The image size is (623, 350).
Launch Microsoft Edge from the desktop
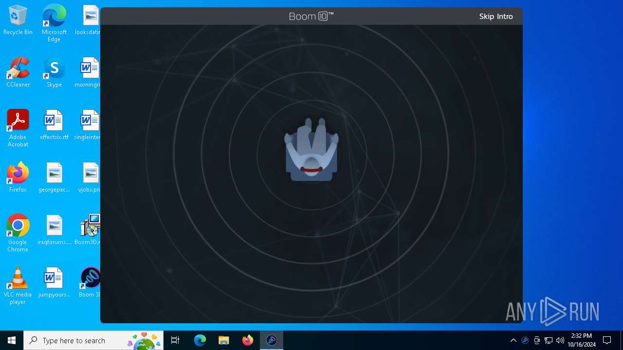coord(54,23)
